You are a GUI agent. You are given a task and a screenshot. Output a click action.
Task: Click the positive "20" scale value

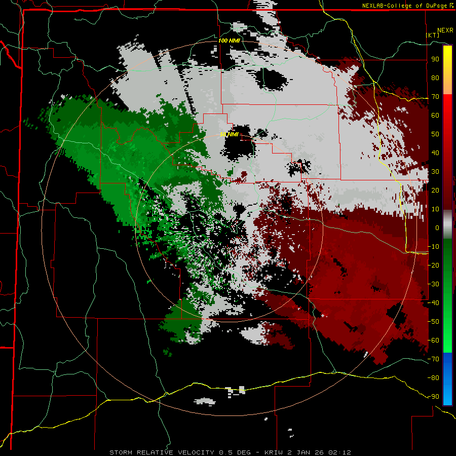(435, 190)
